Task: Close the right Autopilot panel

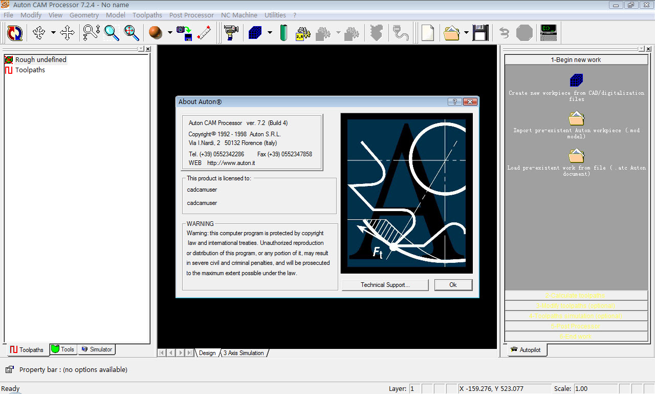Action: 648,49
